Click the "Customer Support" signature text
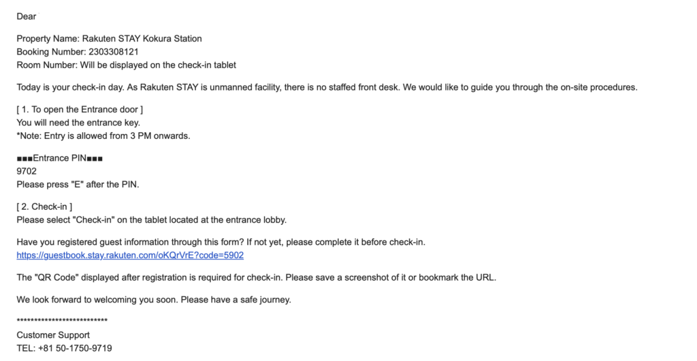The width and height of the screenshot is (697, 361). point(53,335)
